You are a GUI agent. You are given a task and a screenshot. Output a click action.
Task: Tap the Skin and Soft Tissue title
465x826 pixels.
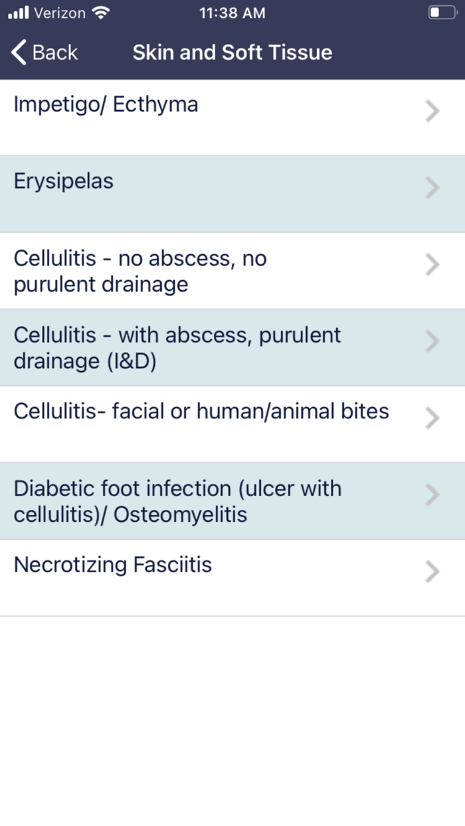click(x=232, y=52)
